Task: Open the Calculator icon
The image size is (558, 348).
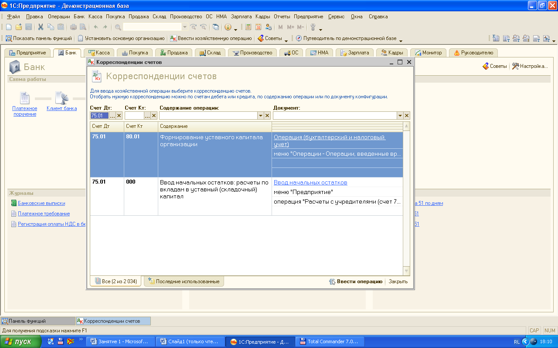Action: point(248,27)
